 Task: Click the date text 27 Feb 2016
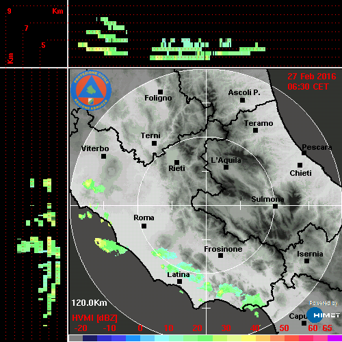coord(312,77)
